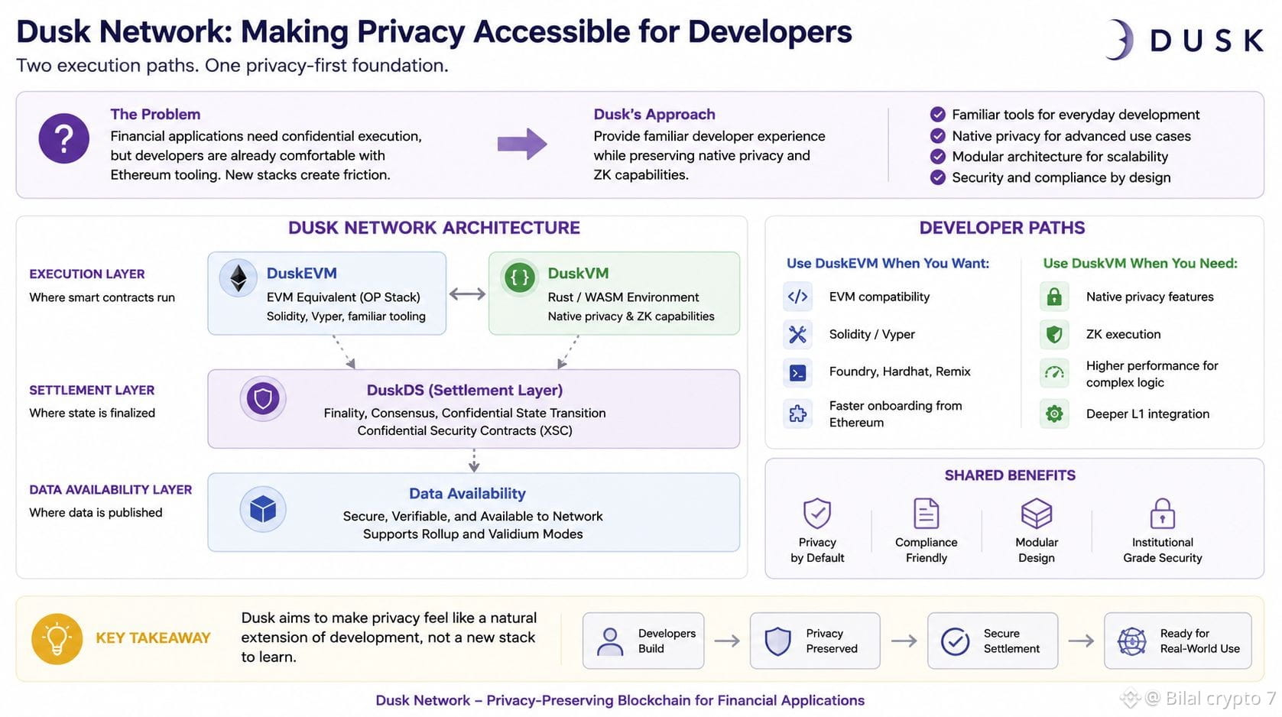Click the KEY TAKEAWAY label
This screenshot has width=1282, height=717.
153,638
